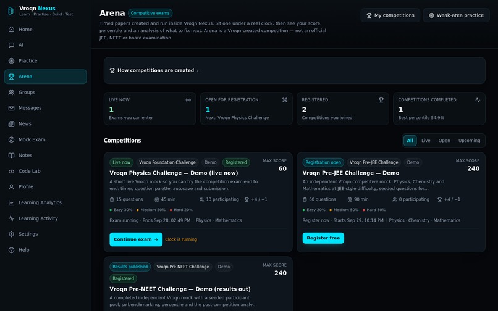
Task: Open Code Lab from sidebar
Action: [46, 171]
